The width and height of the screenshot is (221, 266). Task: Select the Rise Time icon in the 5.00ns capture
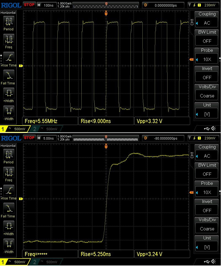(9, 191)
